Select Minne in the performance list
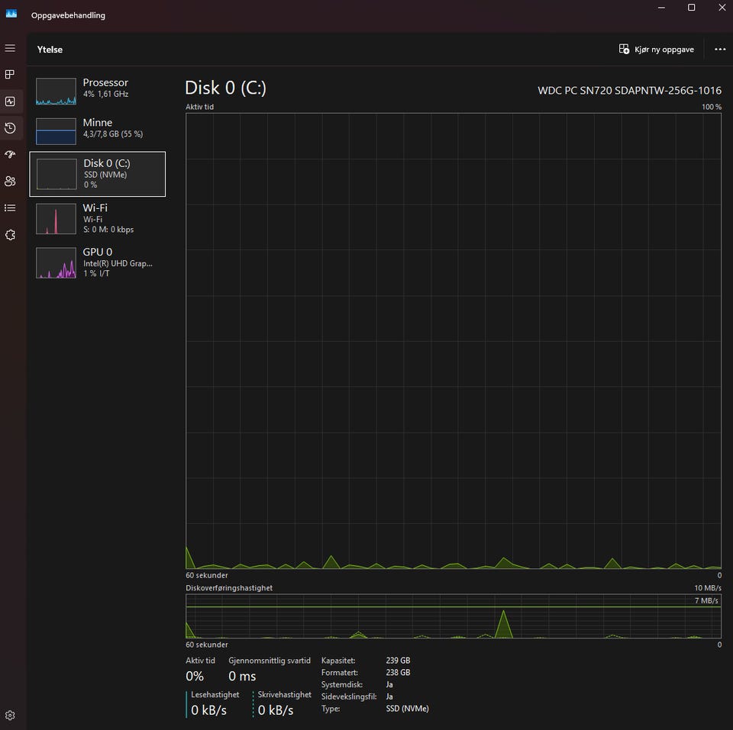This screenshot has width=733, height=730. 97,130
